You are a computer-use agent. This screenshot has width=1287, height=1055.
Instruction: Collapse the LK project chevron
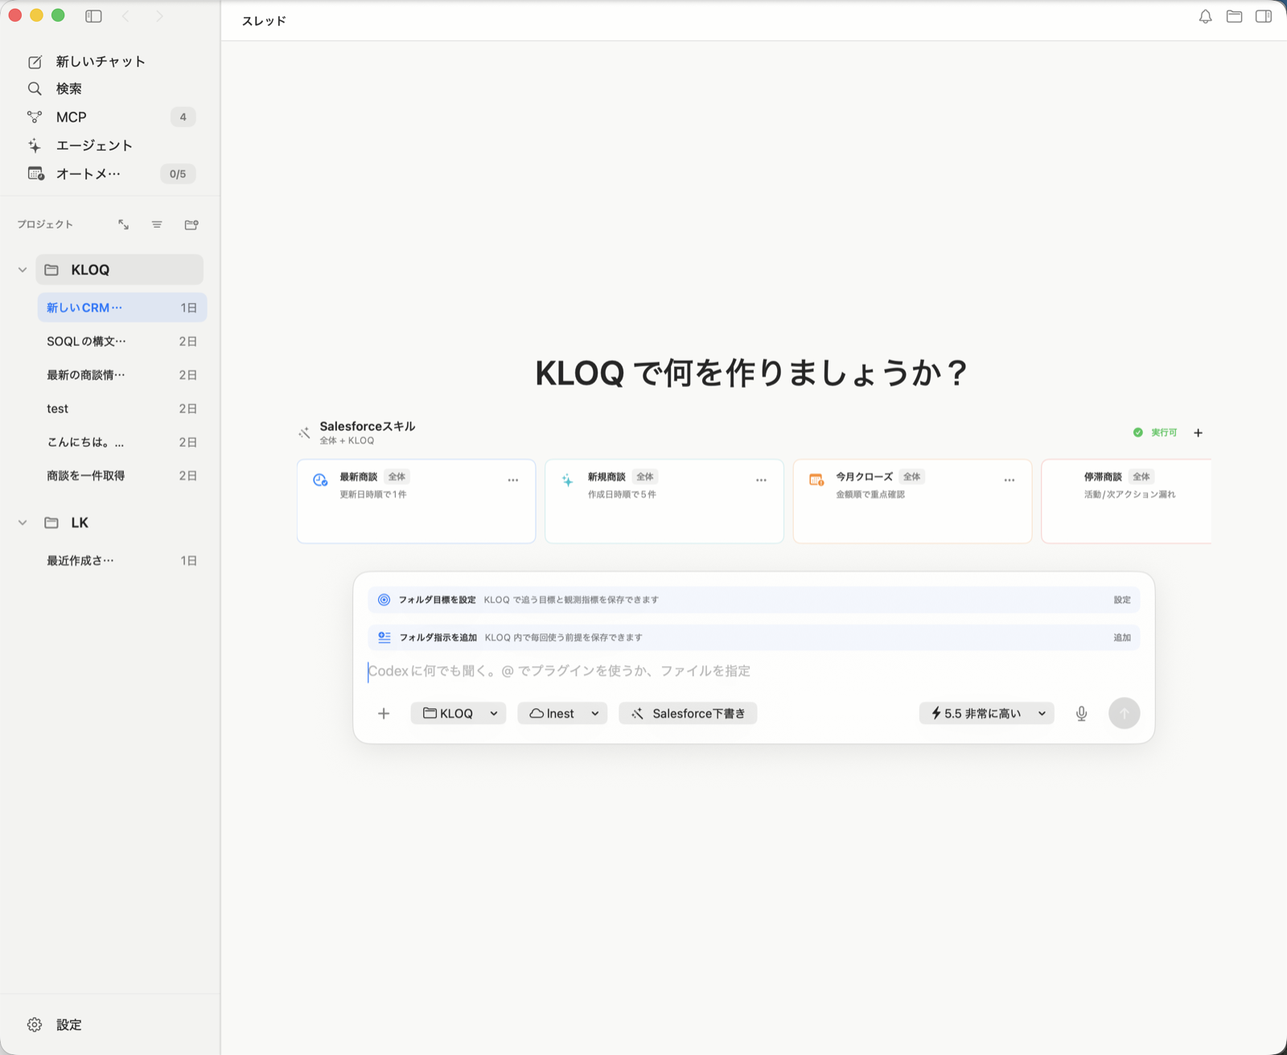click(23, 522)
